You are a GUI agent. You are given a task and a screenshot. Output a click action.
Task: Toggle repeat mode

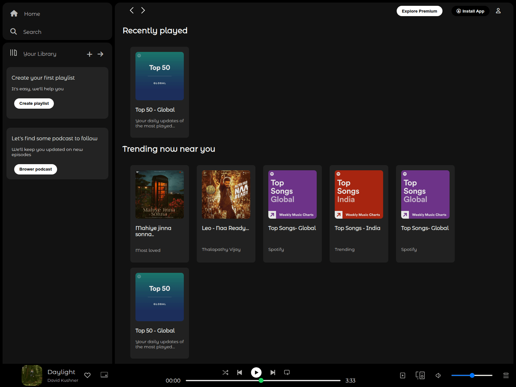coord(287,372)
